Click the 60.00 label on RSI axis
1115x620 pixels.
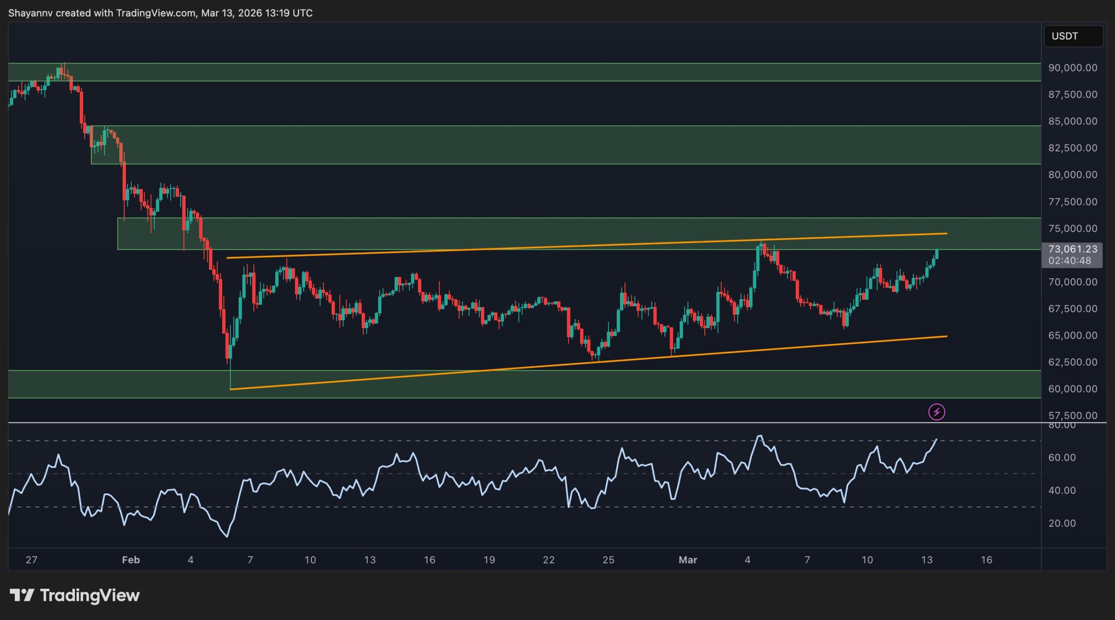1062,458
